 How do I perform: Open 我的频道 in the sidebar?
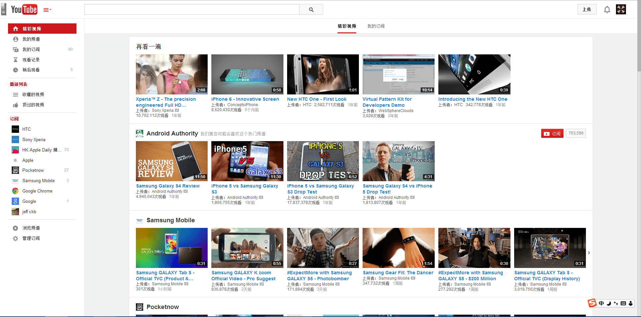click(42, 39)
